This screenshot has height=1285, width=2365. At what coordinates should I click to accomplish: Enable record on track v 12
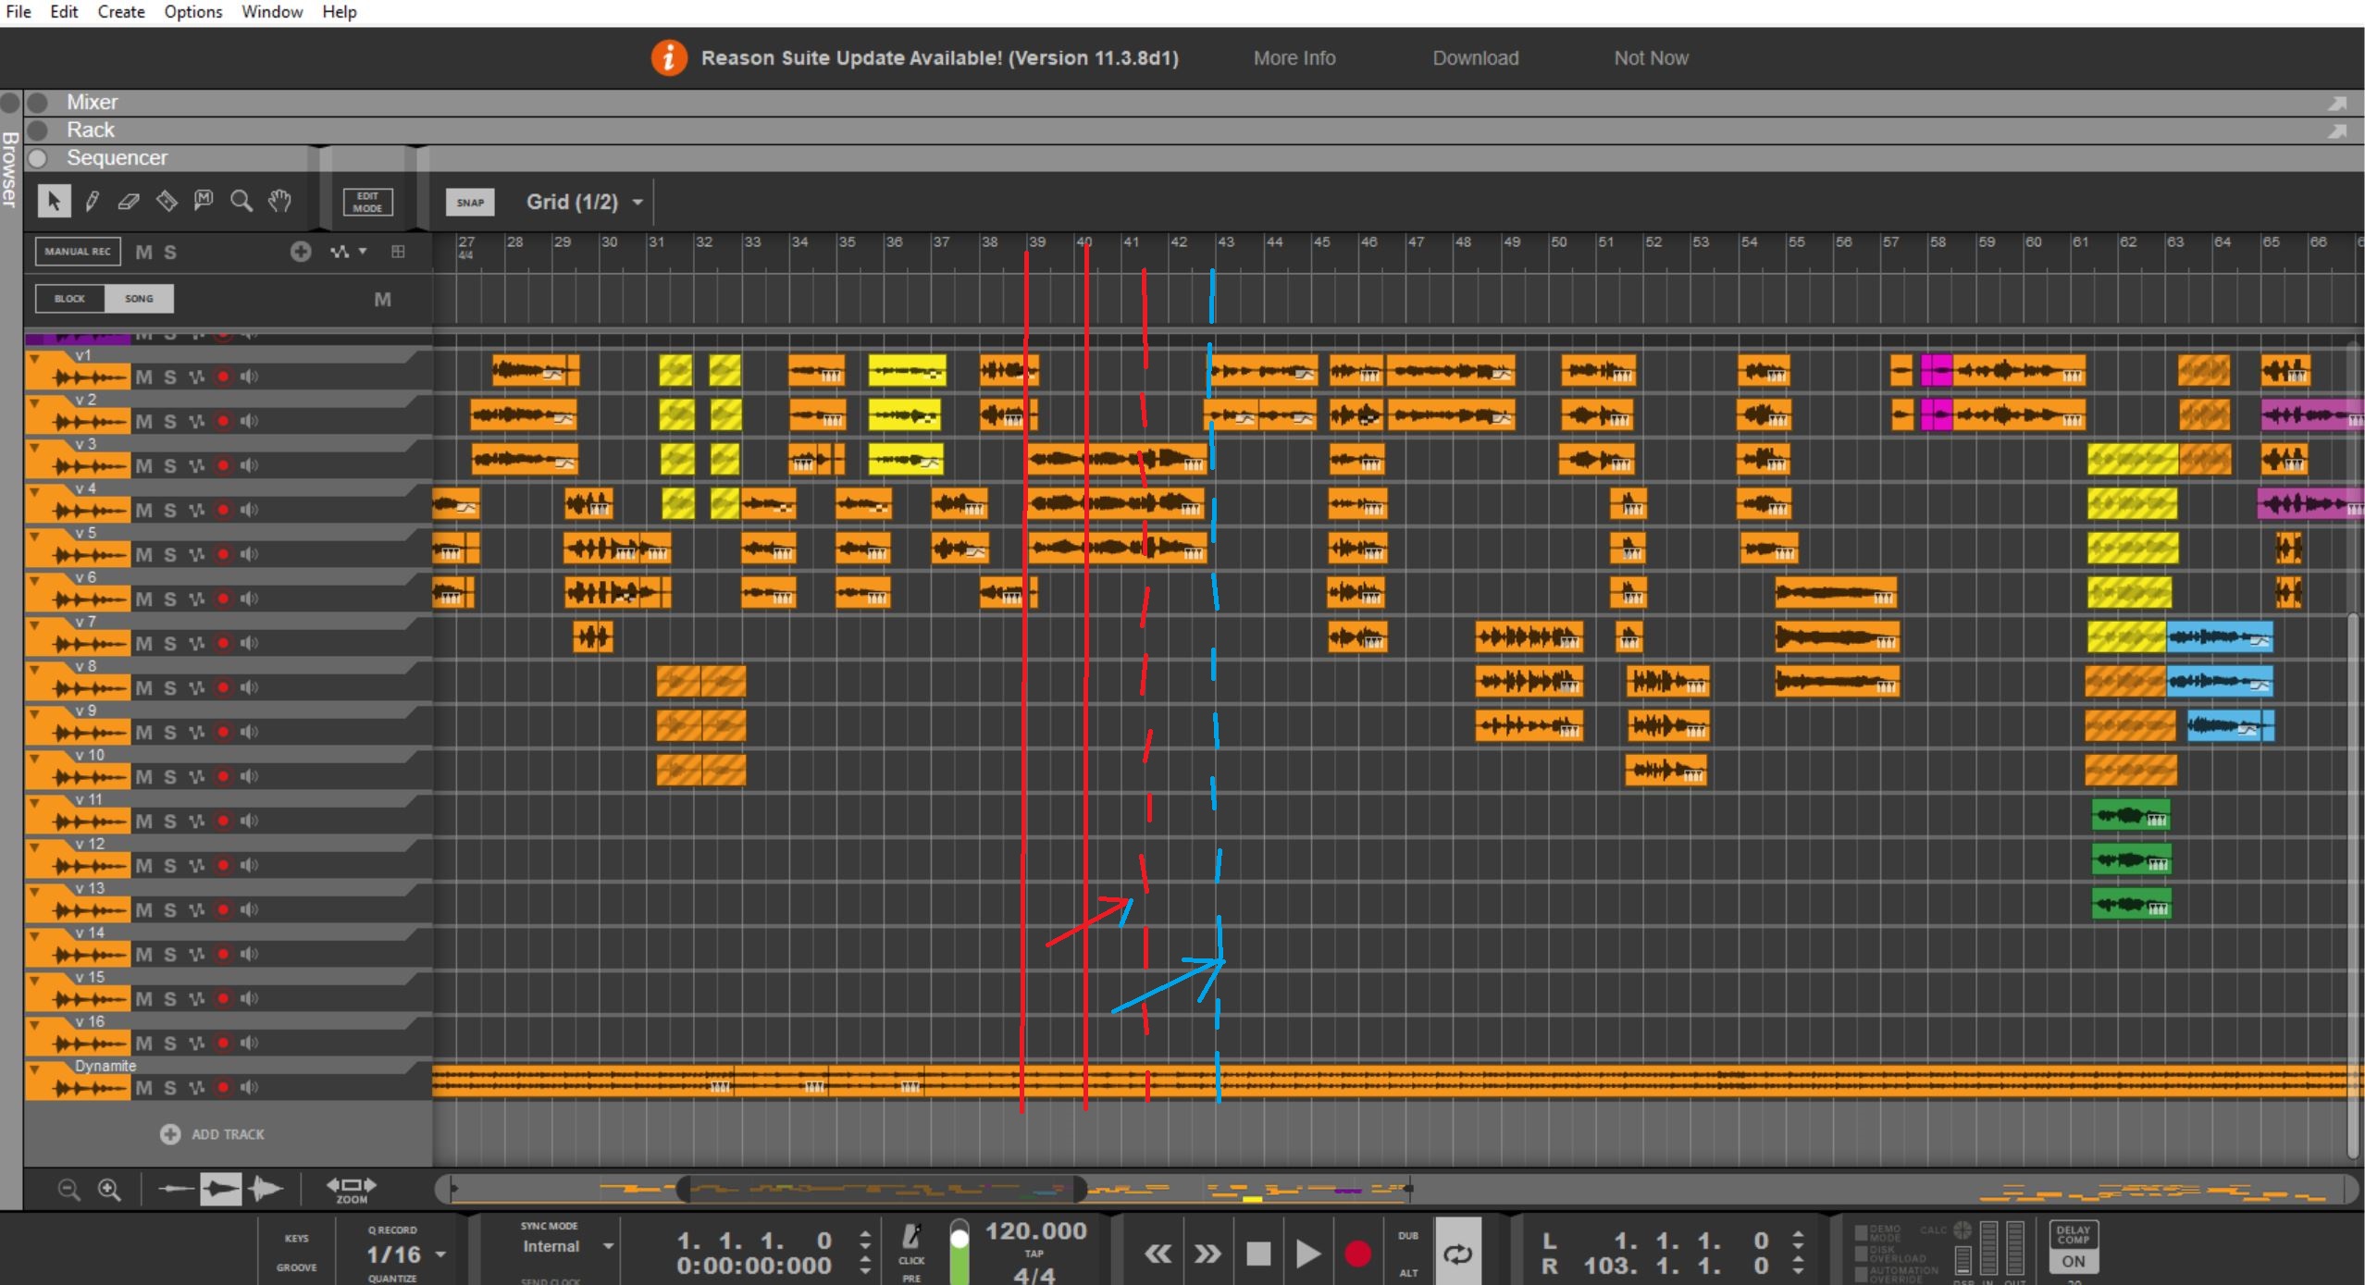click(x=223, y=865)
